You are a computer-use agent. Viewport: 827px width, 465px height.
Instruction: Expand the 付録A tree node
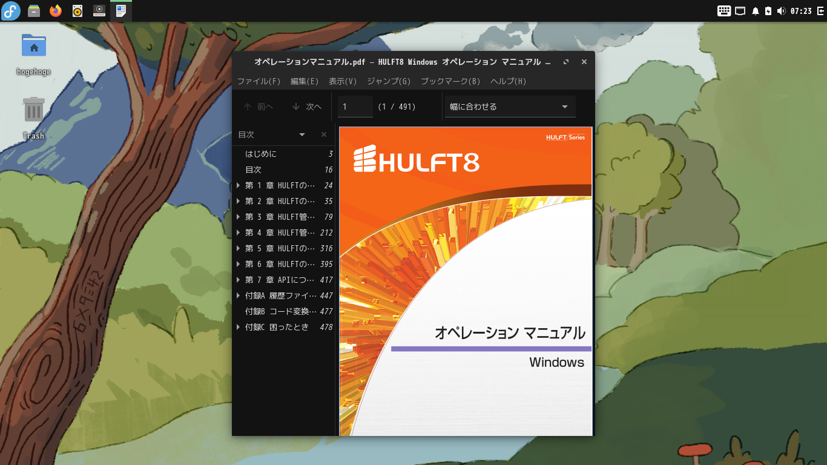pos(239,295)
